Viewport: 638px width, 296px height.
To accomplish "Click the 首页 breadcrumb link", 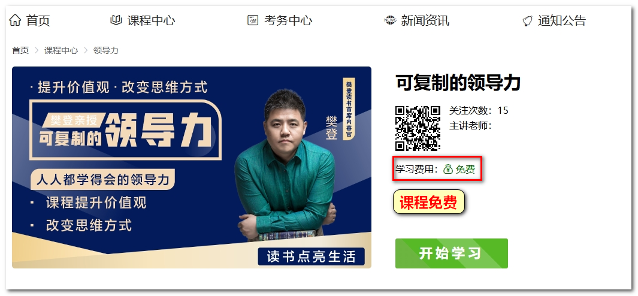I will 20,50.
